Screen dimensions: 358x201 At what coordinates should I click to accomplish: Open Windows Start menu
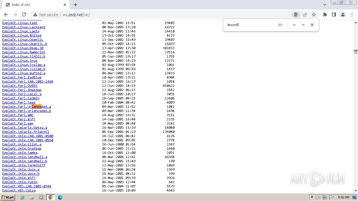click(x=8, y=197)
